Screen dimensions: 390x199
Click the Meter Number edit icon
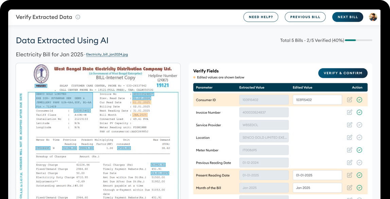[349, 150]
